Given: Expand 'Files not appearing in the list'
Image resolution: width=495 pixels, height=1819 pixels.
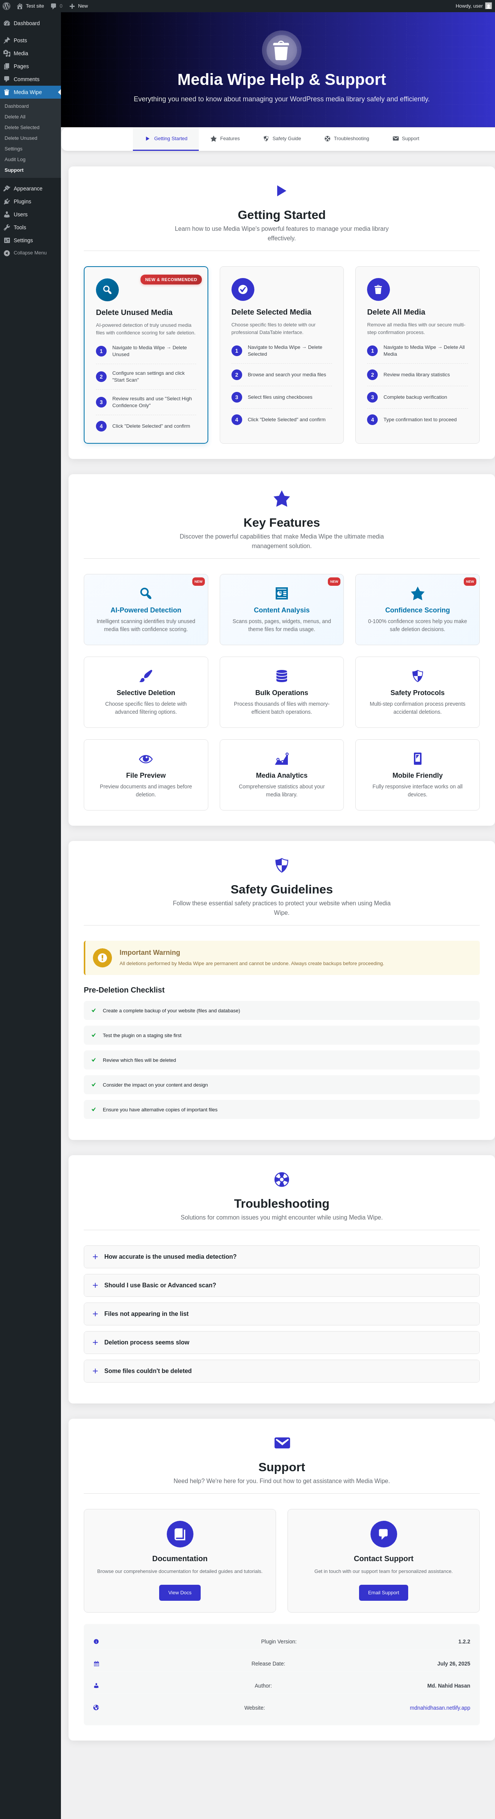Looking at the screenshot, I should 282,1314.
